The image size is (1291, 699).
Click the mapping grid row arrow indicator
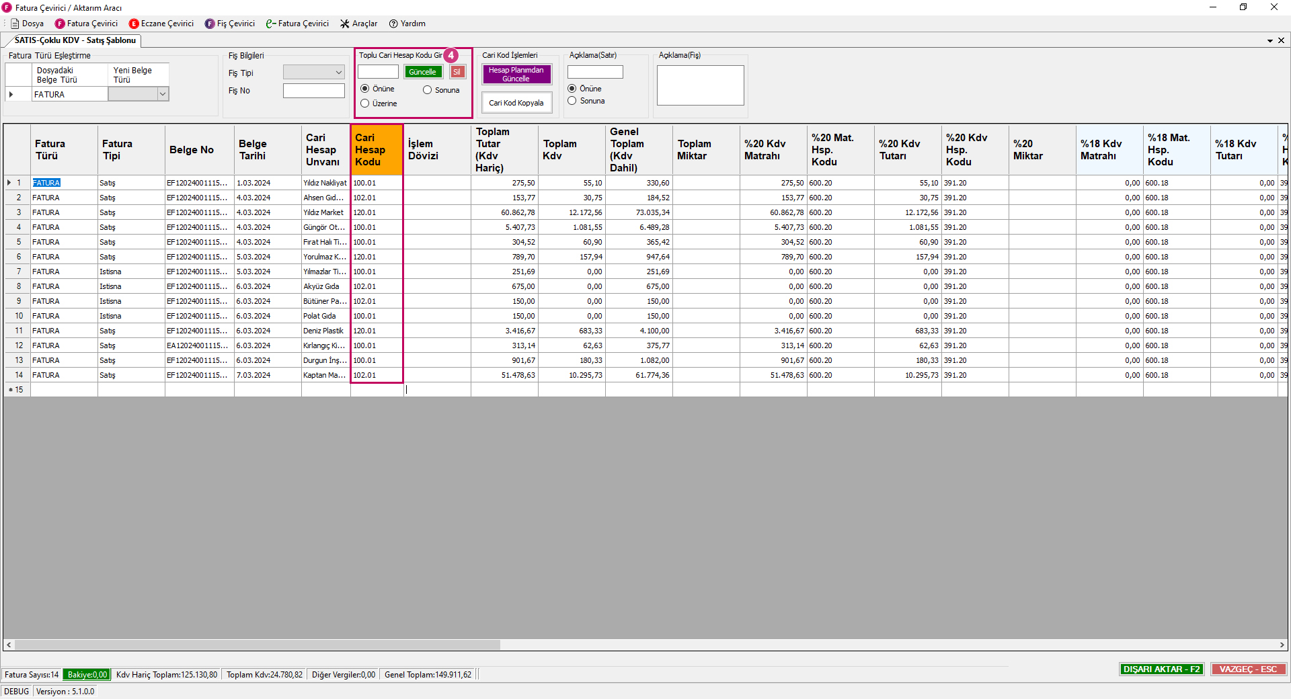pyautogui.click(x=11, y=95)
